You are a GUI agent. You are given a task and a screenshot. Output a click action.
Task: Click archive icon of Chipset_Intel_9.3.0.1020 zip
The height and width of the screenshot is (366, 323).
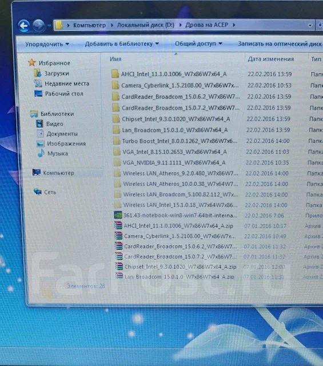[119, 266]
